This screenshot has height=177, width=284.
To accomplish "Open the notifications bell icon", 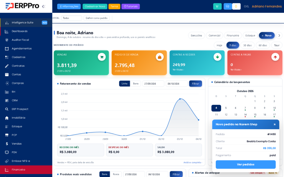I will coord(236,6).
